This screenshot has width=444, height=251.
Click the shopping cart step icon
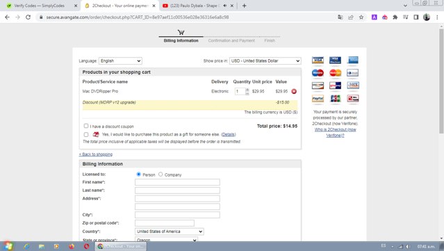(x=181, y=32)
